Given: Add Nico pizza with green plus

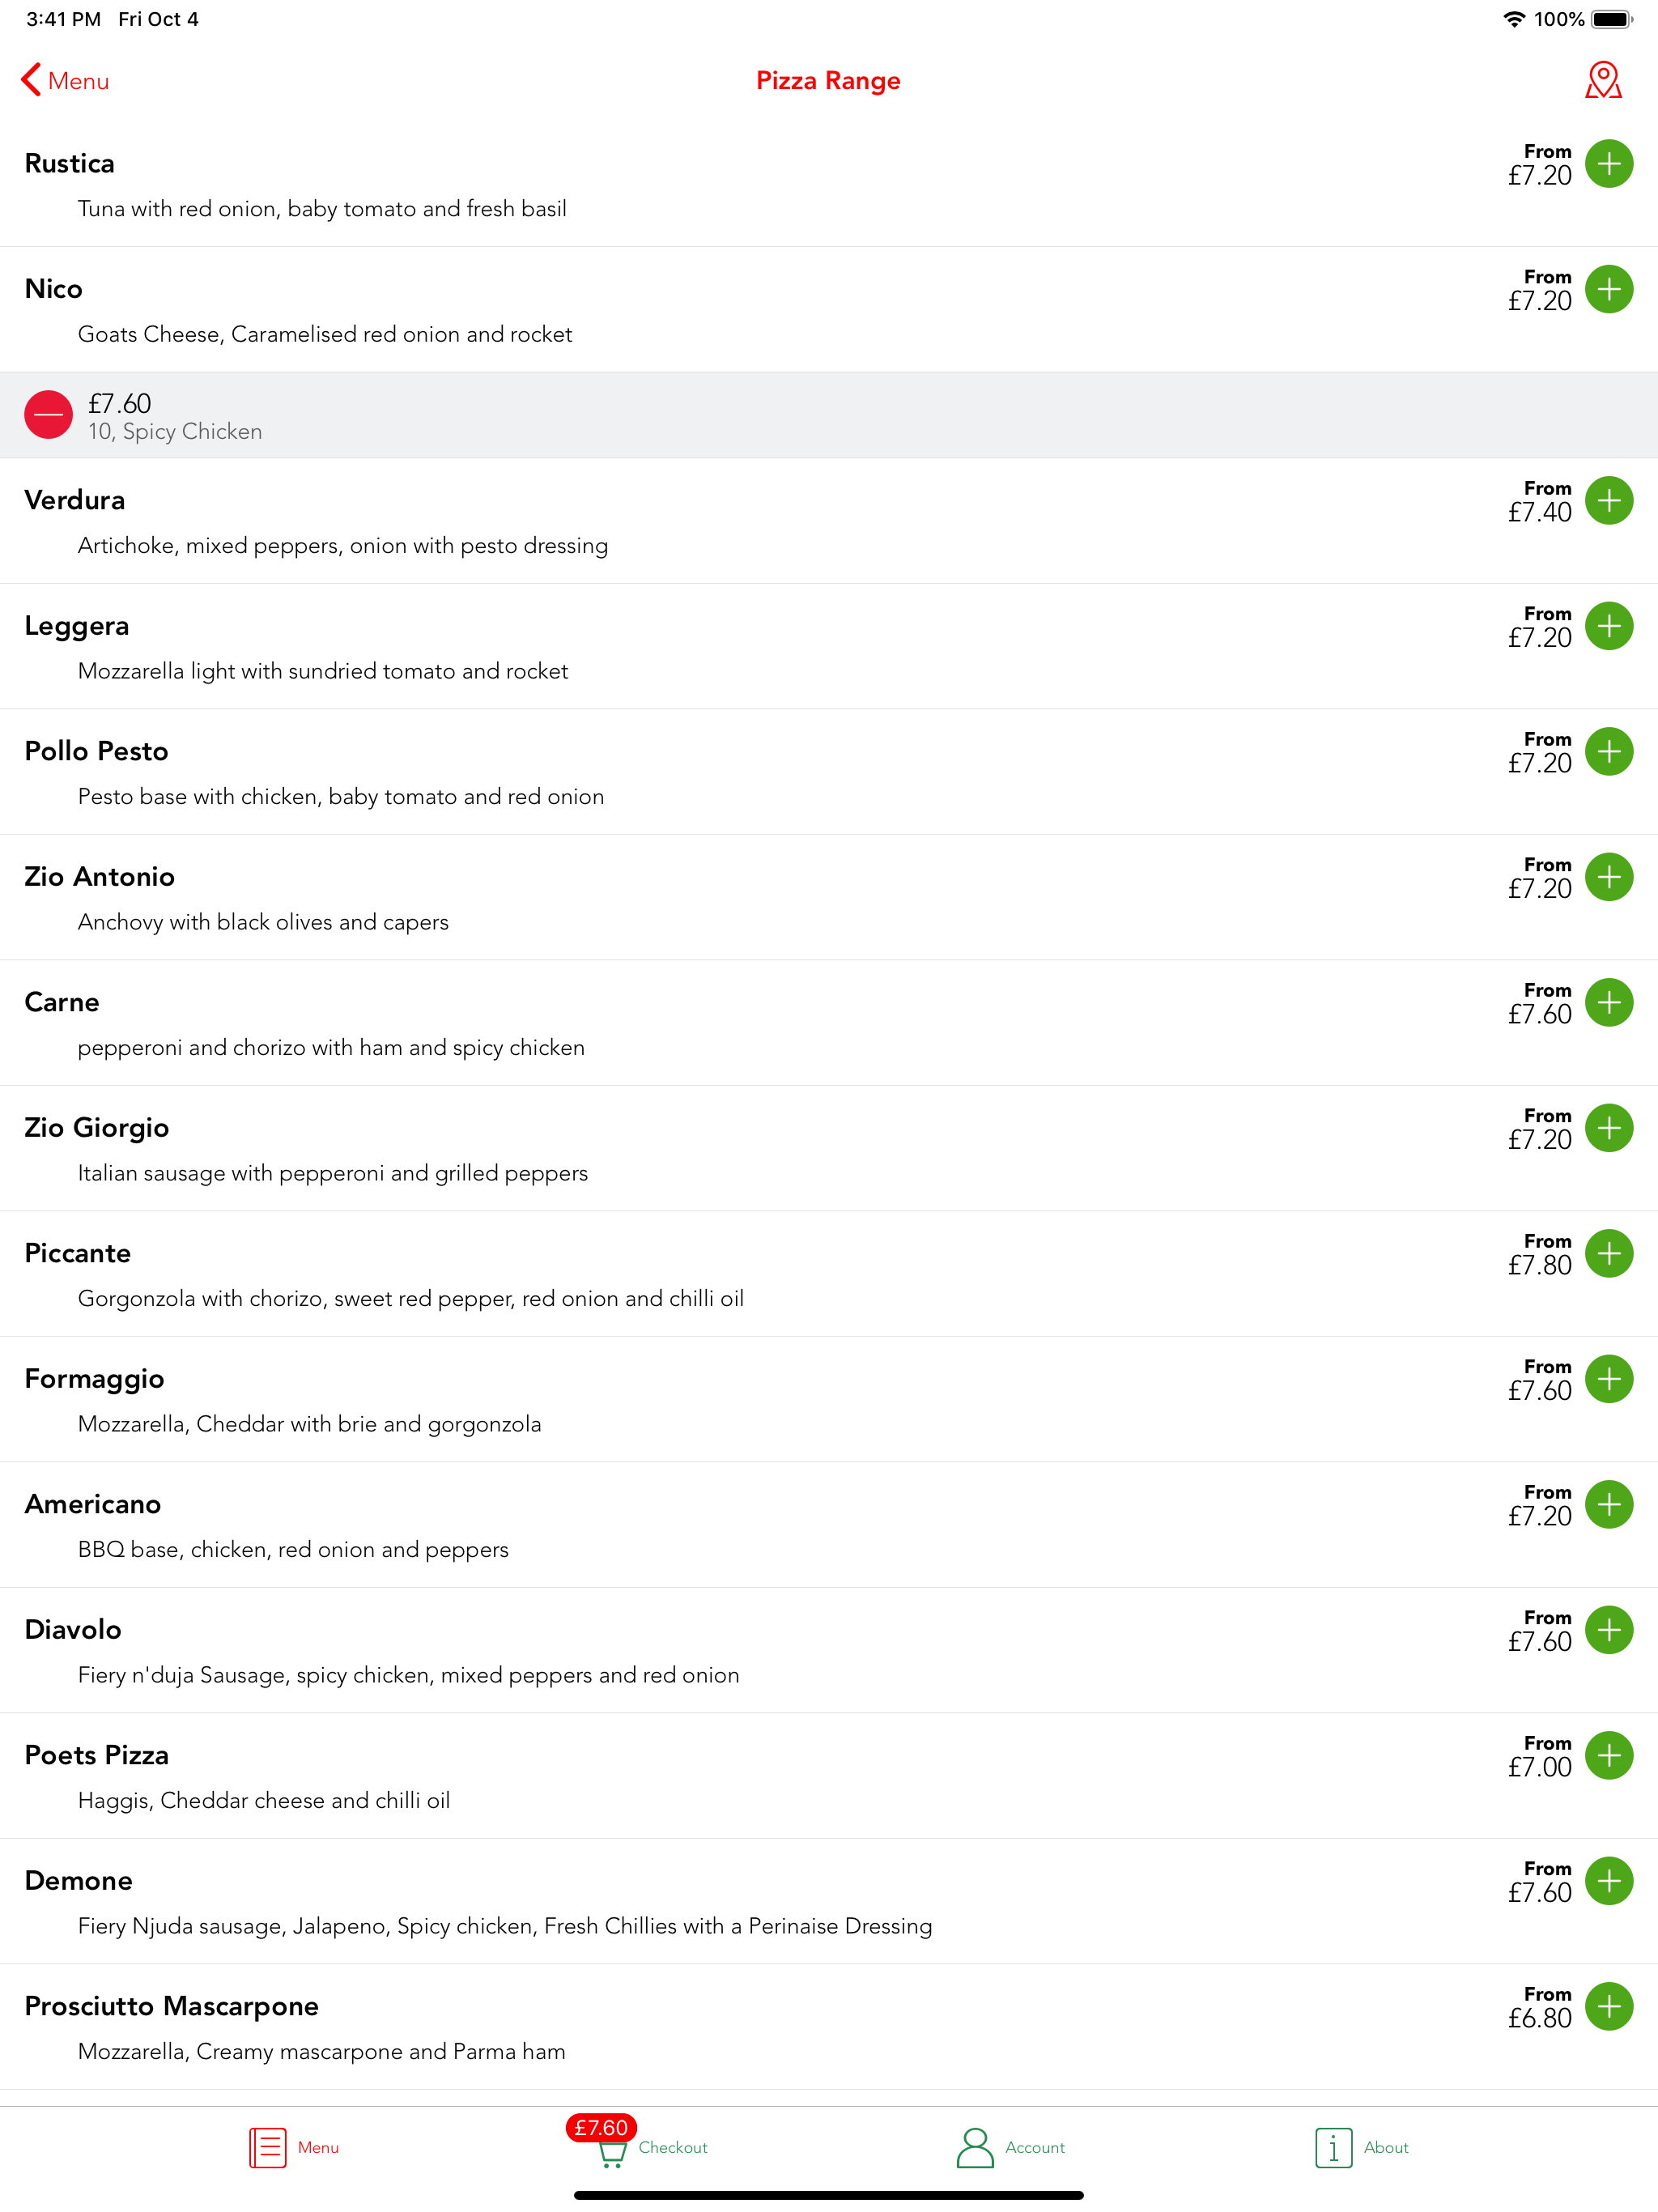Looking at the screenshot, I should click(1609, 289).
